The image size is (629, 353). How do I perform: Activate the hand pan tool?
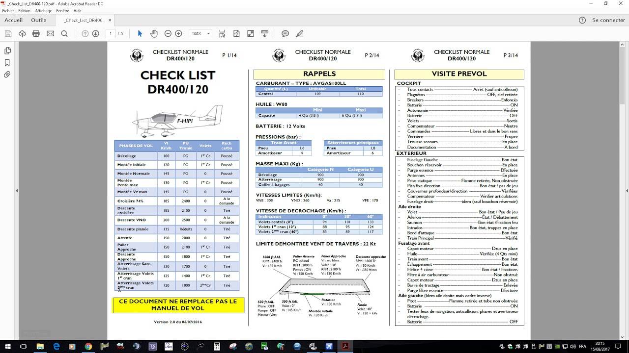(x=154, y=34)
